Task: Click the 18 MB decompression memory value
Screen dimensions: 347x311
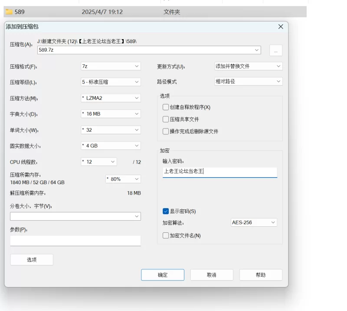Action: (134, 193)
